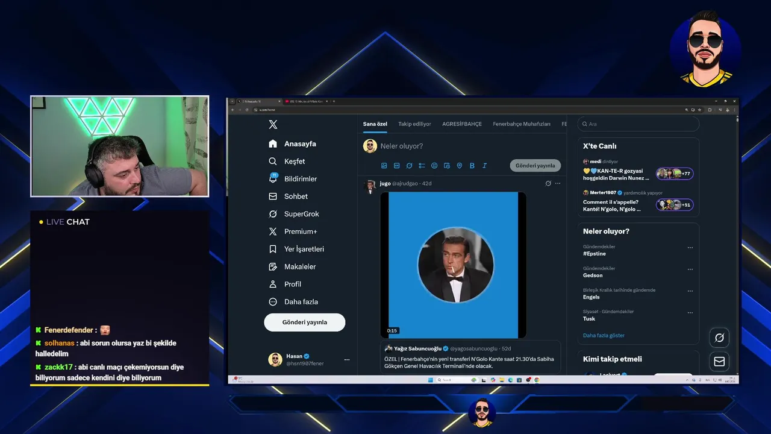Screen dimensions: 771x434
Task: Switch to Sana özel tab
Action: [375, 124]
